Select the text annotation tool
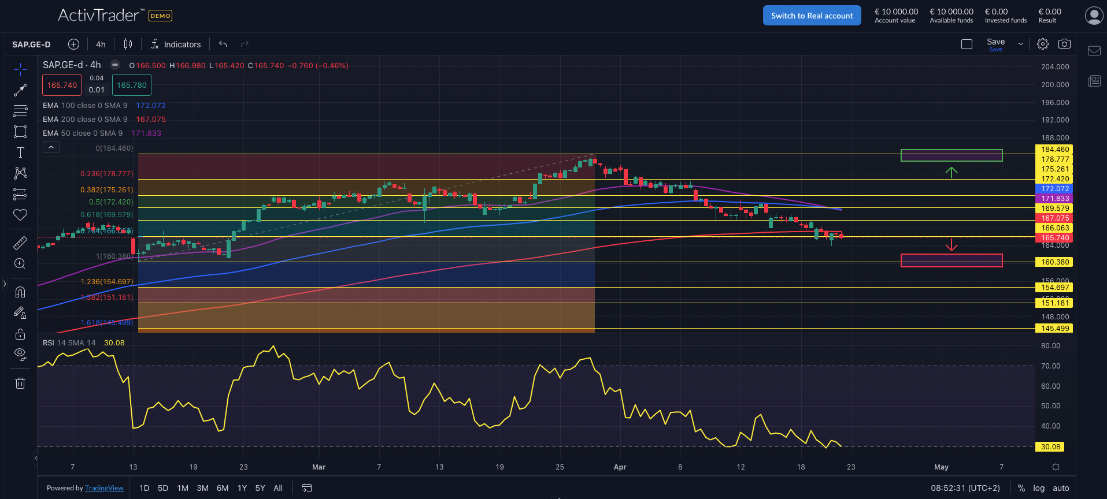 [x=20, y=152]
